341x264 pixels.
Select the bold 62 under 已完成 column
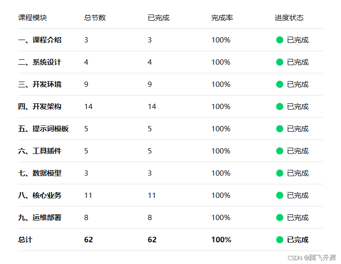tap(152, 239)
